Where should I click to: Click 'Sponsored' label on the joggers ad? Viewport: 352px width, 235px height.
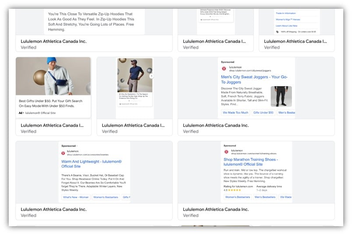(x=227, y=62)
